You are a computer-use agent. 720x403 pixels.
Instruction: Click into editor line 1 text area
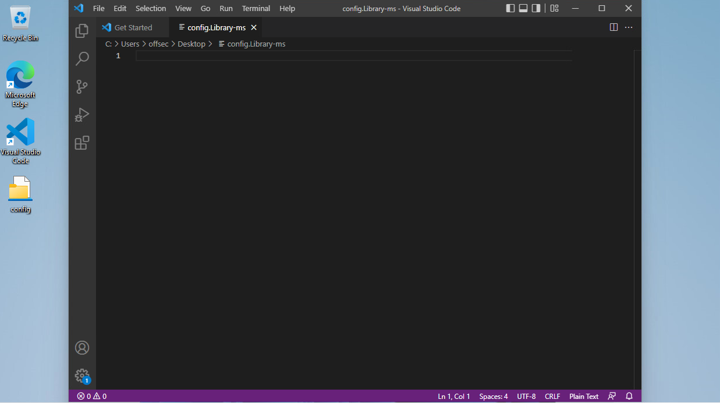click(349, 56)
